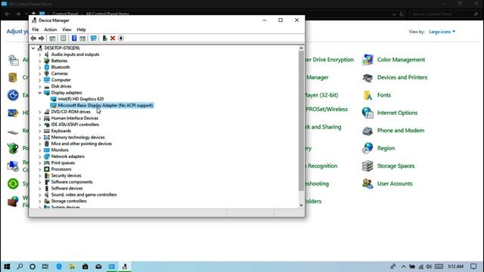Toggle the console tree toolbar icon
The width and height of the screenshot is (484, 272).
pos(52,39)
